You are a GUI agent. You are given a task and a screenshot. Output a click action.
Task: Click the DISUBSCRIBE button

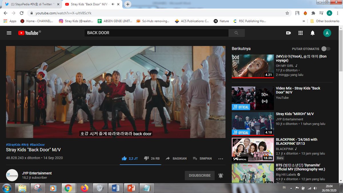click(x=200, y=176)
